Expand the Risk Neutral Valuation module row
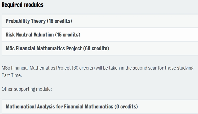 tap(100, 35)
